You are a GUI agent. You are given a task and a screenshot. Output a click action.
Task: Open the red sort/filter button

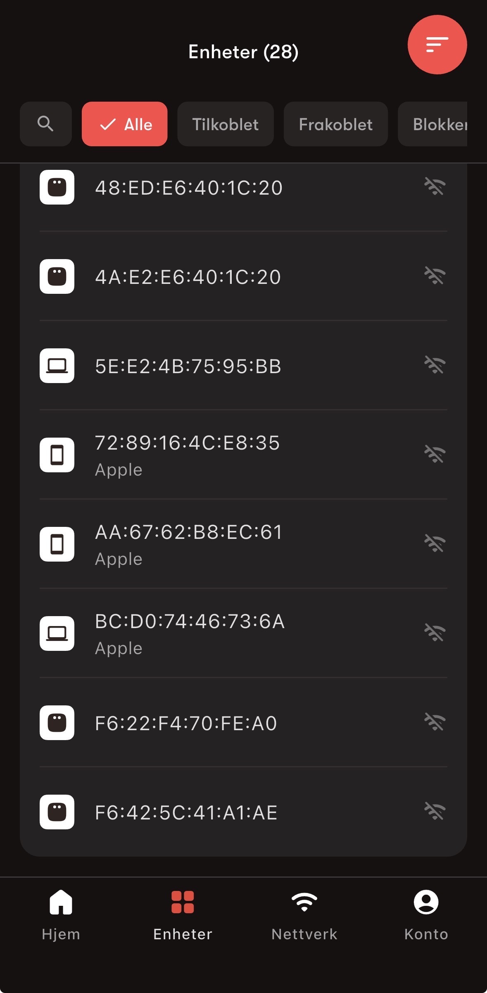(x=437, y=45)
